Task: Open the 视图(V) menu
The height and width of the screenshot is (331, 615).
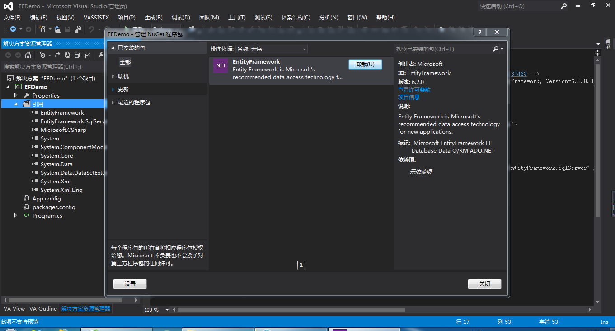Action: 66,18
